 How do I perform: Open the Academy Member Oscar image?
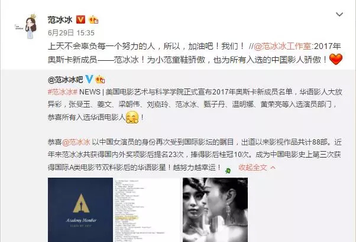(x=80, y=210)
